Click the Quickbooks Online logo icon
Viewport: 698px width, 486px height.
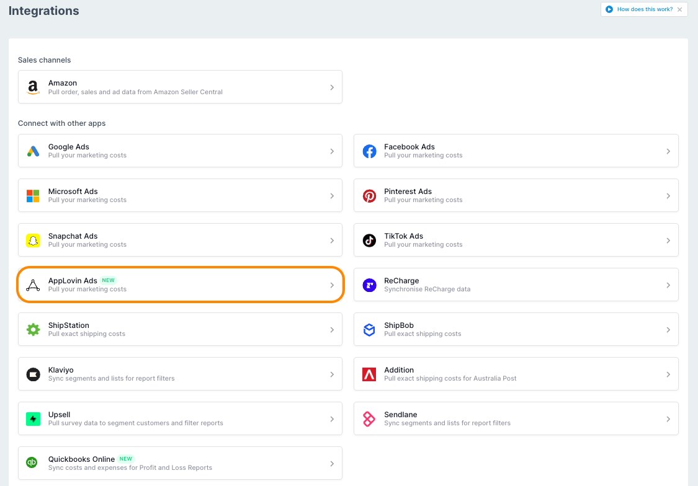32,463
